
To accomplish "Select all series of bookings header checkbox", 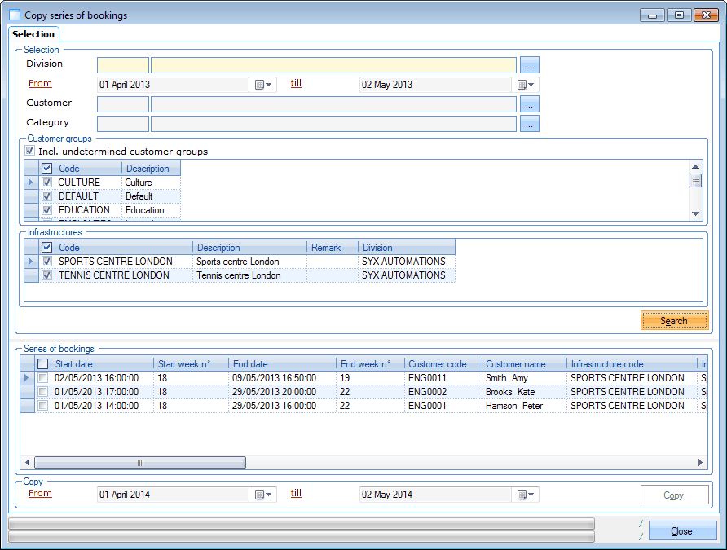I will 43,364.
